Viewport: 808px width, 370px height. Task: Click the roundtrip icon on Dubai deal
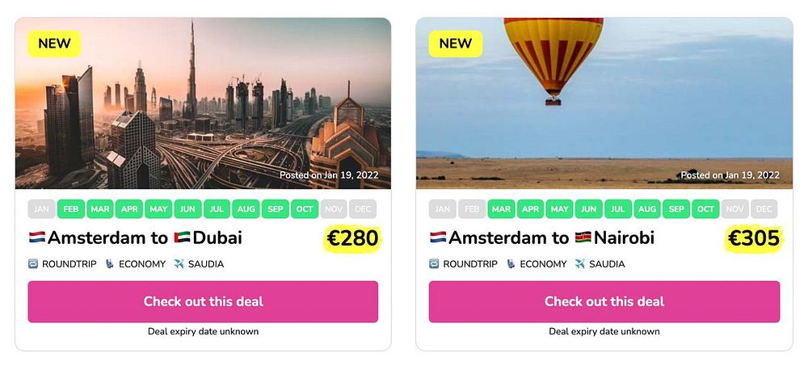(33, 264)
